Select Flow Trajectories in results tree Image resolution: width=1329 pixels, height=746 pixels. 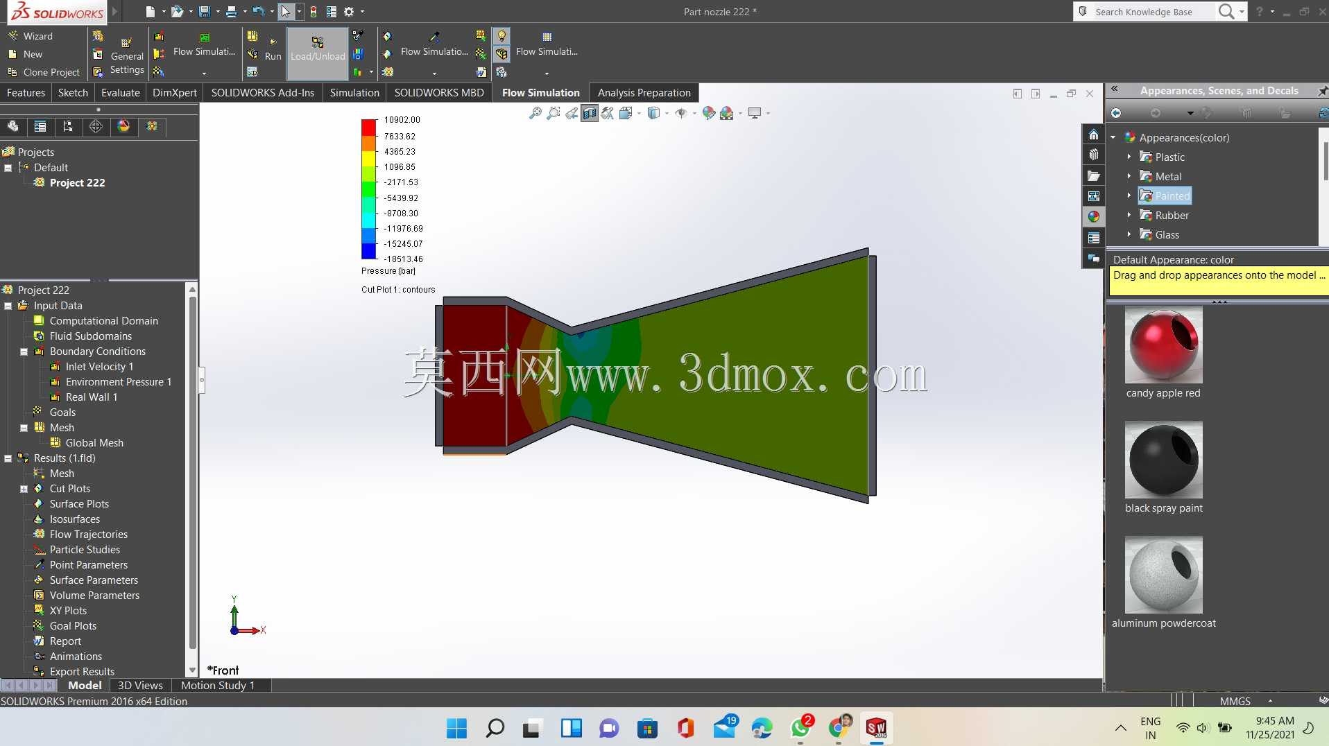pos(88,535)
